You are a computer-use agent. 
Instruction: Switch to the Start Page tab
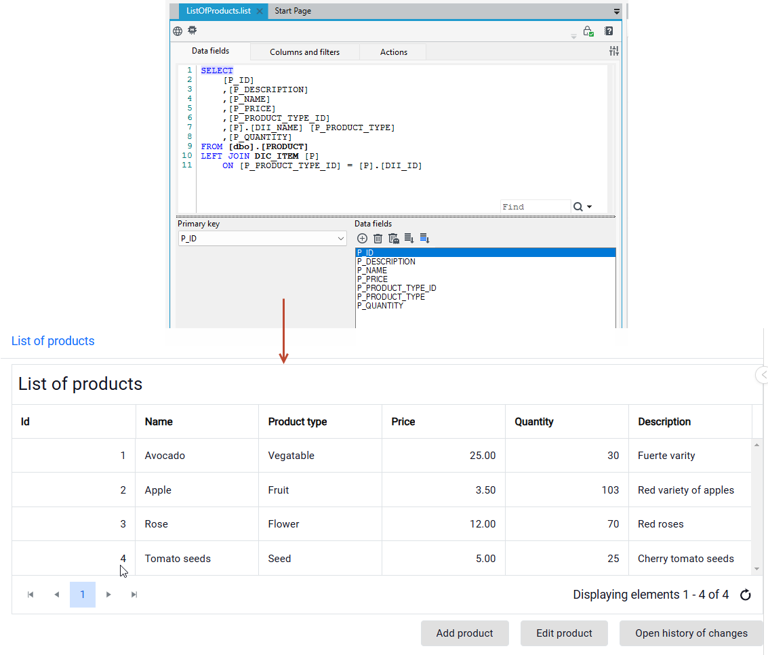pyautogui.click(x=293, y=11)
